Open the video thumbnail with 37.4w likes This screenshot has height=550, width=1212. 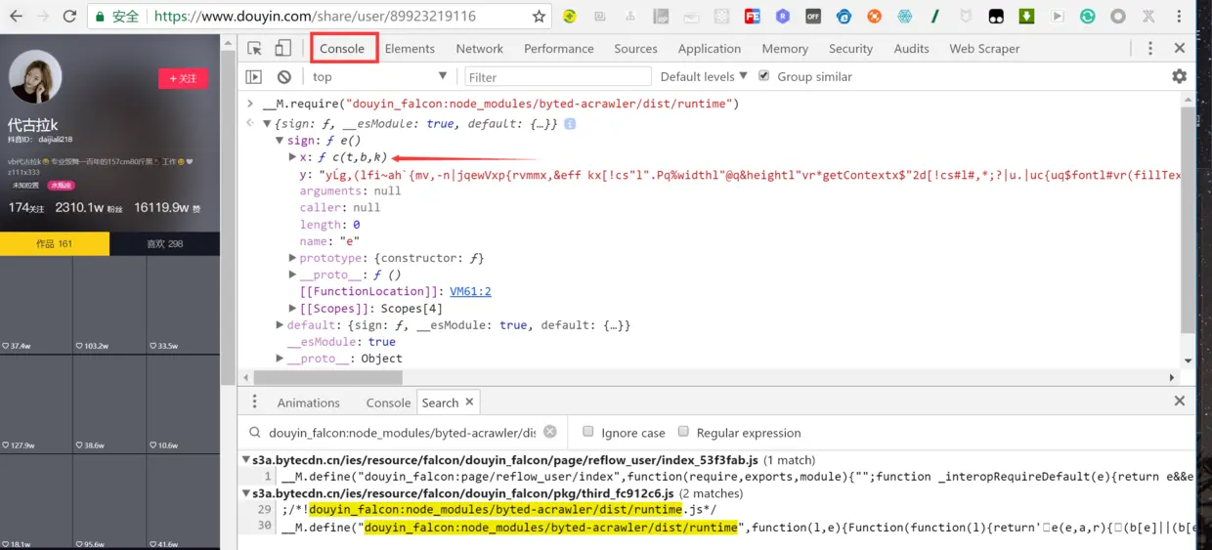pyautogui.click(x=36, y=306)
